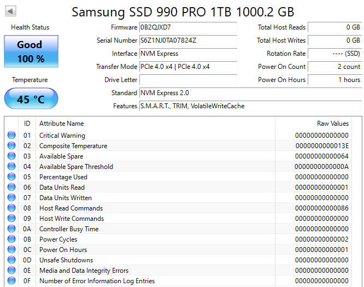Click the orb for Media and Data Integrity Errors

pyautogui.click(x=11, y=270)
